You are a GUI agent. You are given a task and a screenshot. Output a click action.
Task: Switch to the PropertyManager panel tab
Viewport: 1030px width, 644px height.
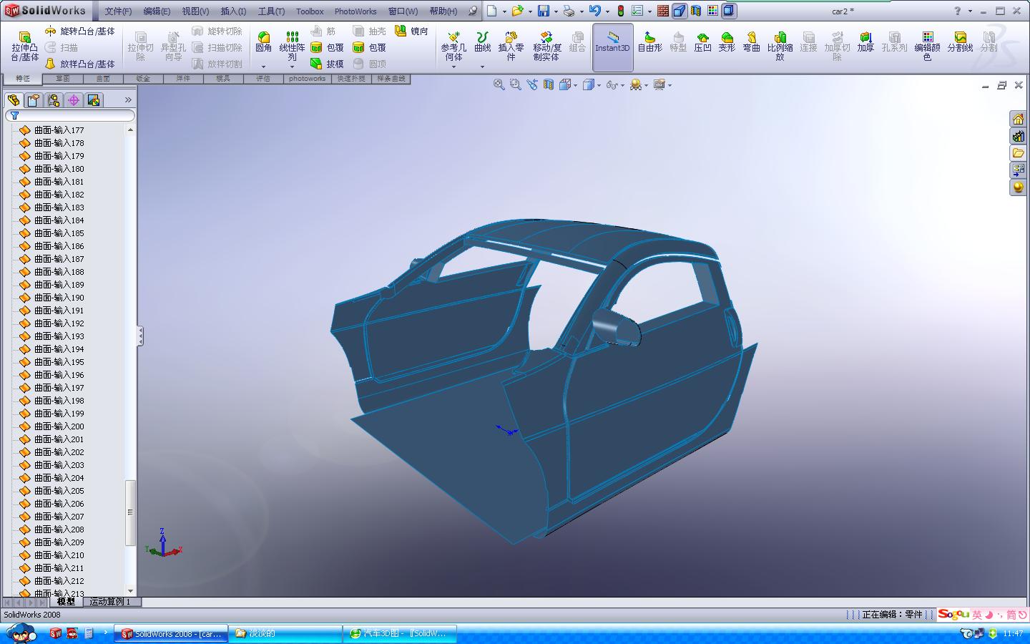click(x=33, y=100)
